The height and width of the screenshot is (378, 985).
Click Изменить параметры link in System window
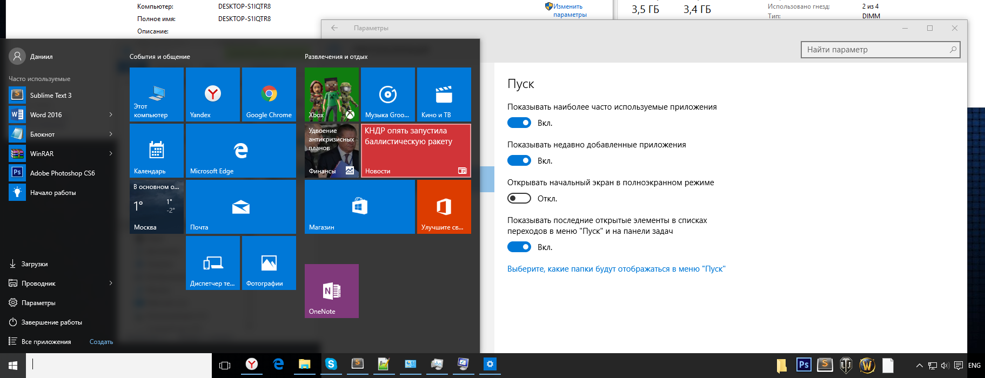[569, 10]
